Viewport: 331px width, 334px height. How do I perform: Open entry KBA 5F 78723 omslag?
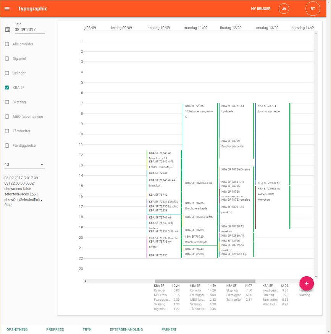[x=236, y=200]
